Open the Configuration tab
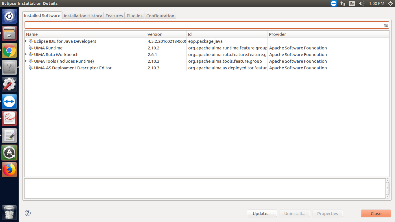 (160, 16)
